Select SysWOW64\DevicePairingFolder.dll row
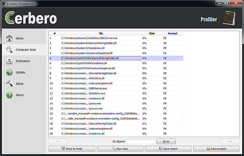The image size is (244, 156). tap(116, 58)
